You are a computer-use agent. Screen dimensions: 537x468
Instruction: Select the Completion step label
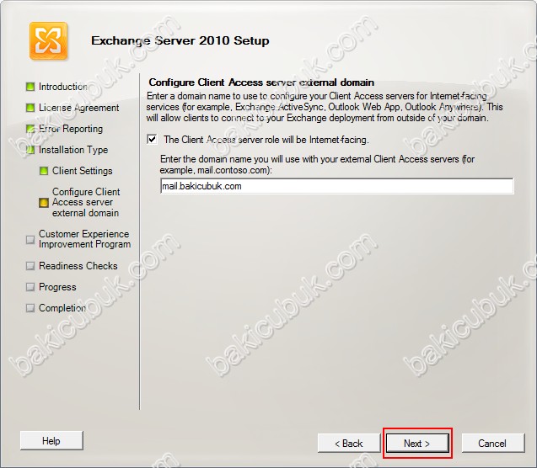[62, 308]
